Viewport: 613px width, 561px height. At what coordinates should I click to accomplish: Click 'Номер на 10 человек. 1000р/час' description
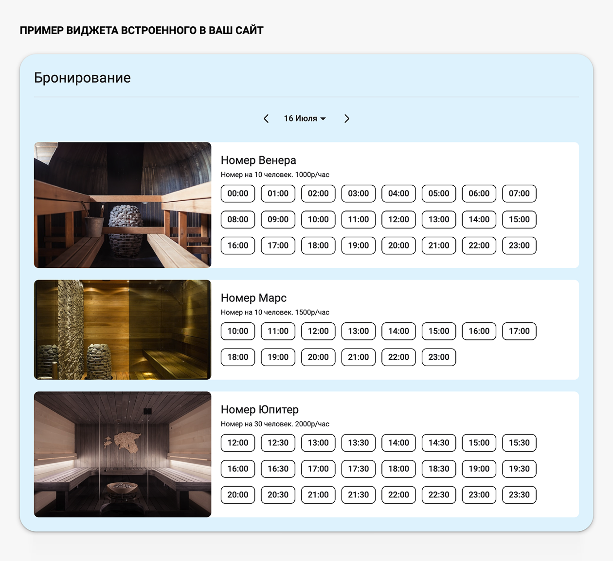[x=275, y=175]
